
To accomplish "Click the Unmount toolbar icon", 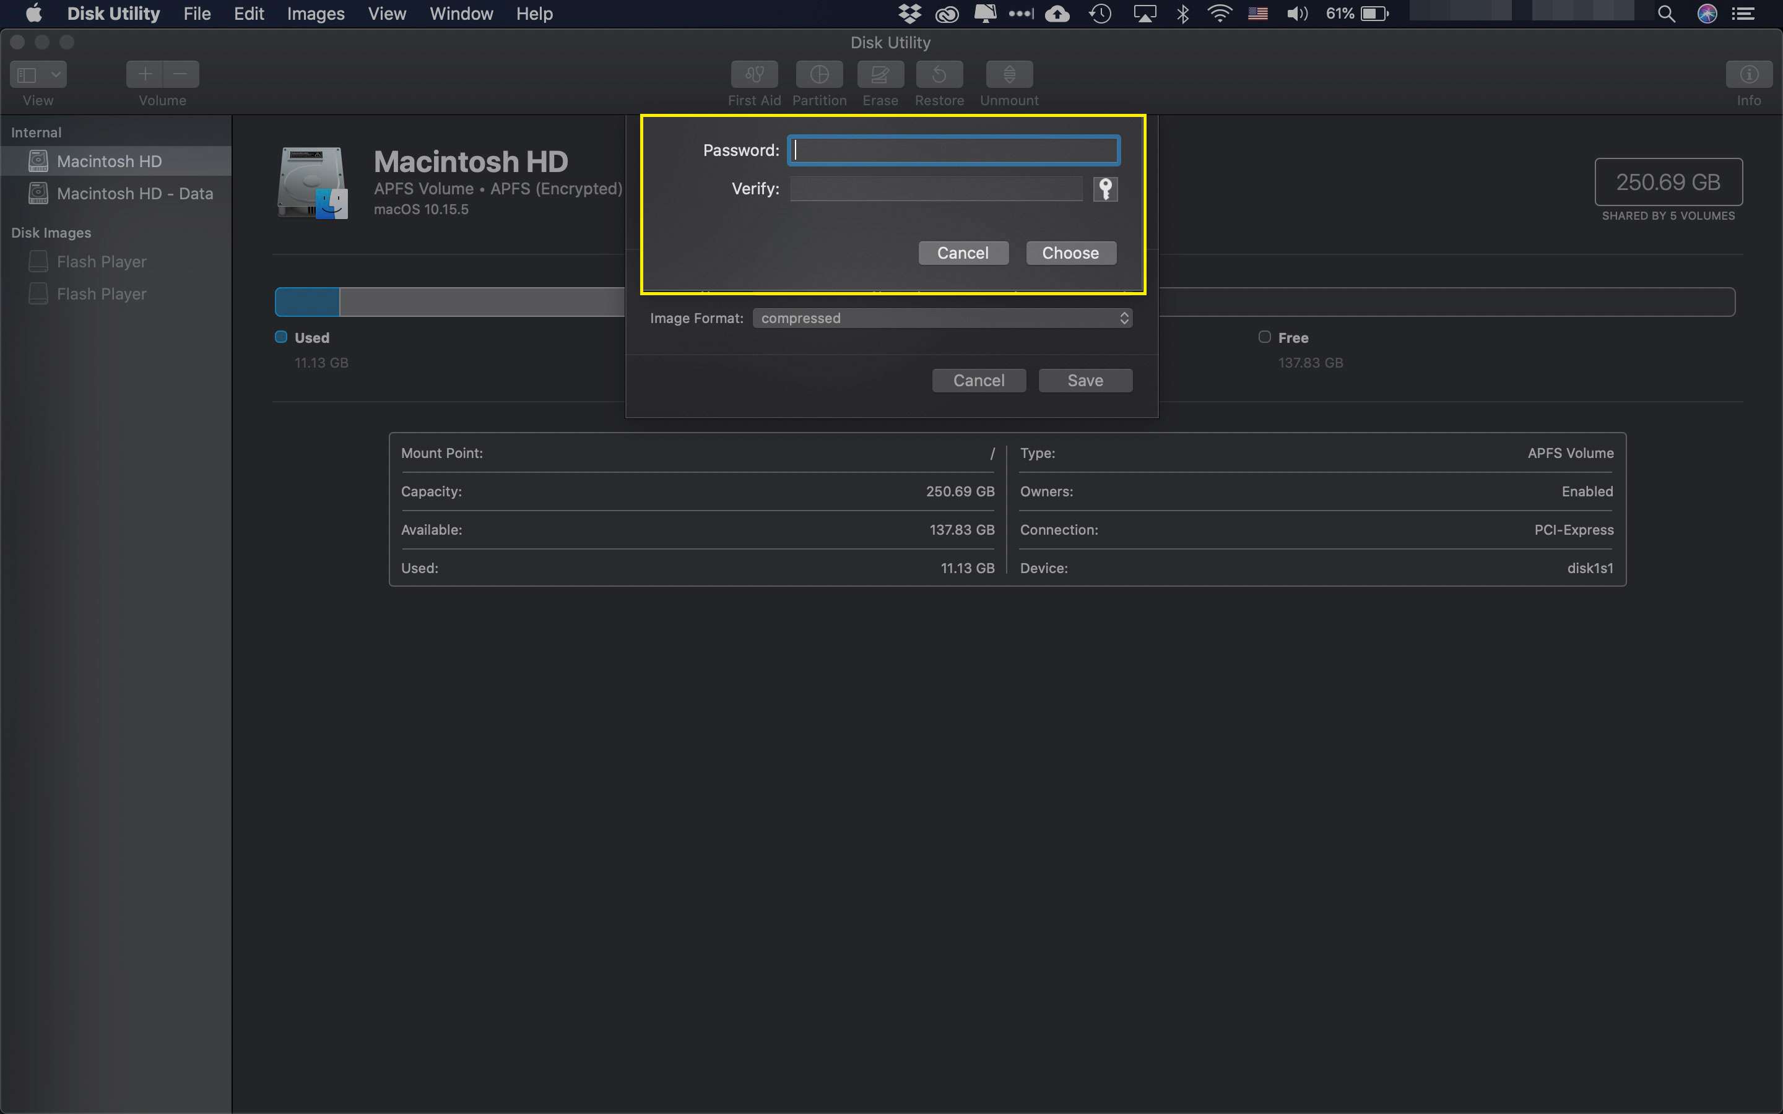I will [x=1009, y=74].
